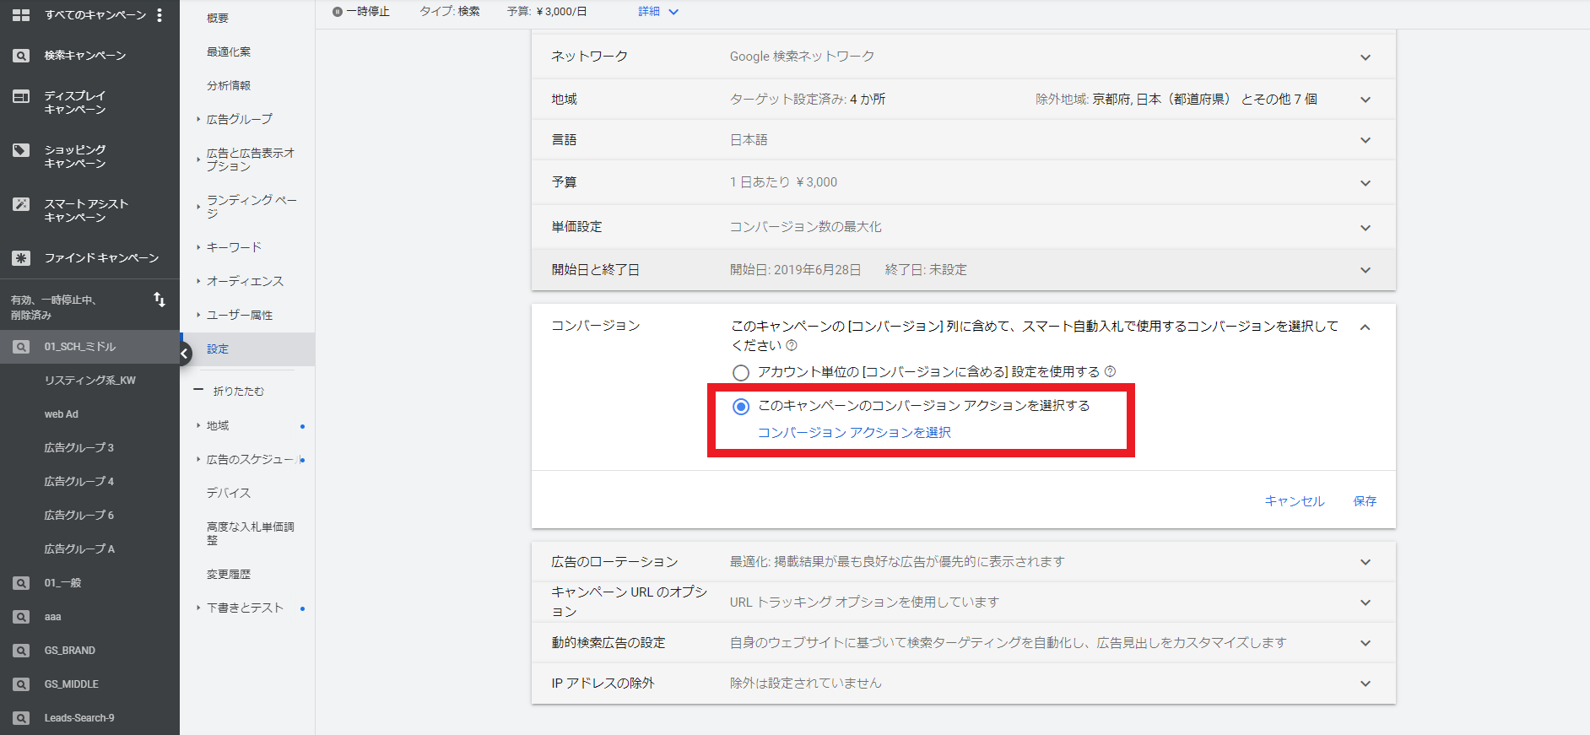Open the three-dot menu beside すべてのキャンペーン

tap(160, 15)
